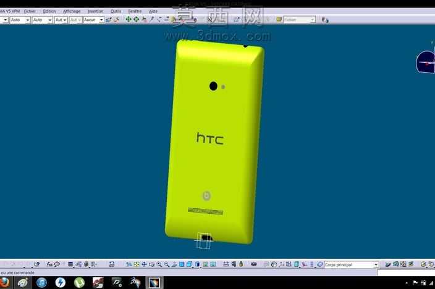Click the paintbrush icon next to the Aucun dropdown

pyautogui.click(x=109, y=20)
